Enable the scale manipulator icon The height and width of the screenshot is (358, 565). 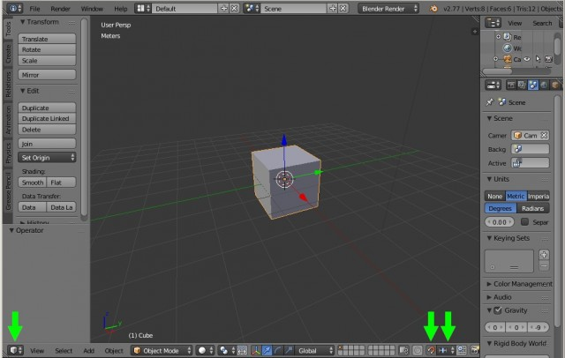click(289, 350)
